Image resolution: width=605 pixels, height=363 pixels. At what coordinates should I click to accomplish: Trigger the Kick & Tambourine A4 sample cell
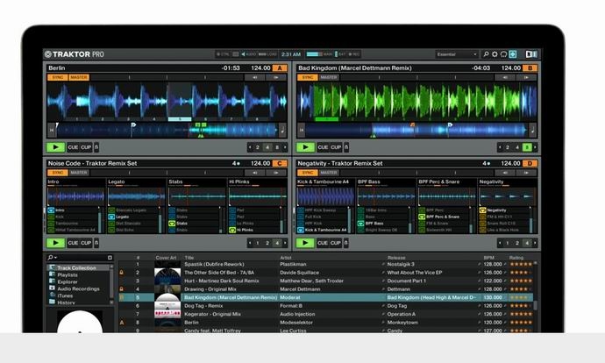(301, 230)
